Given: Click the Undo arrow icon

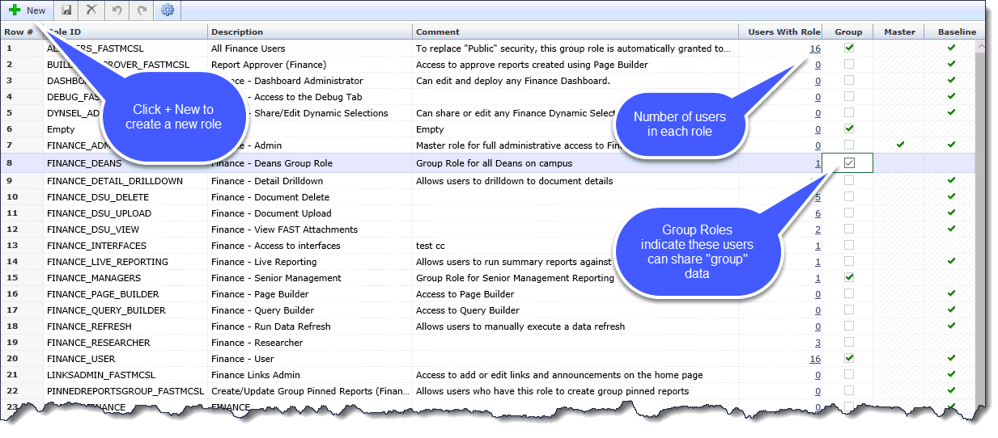Looking at the screenshot, I should [x=117, y=11].
